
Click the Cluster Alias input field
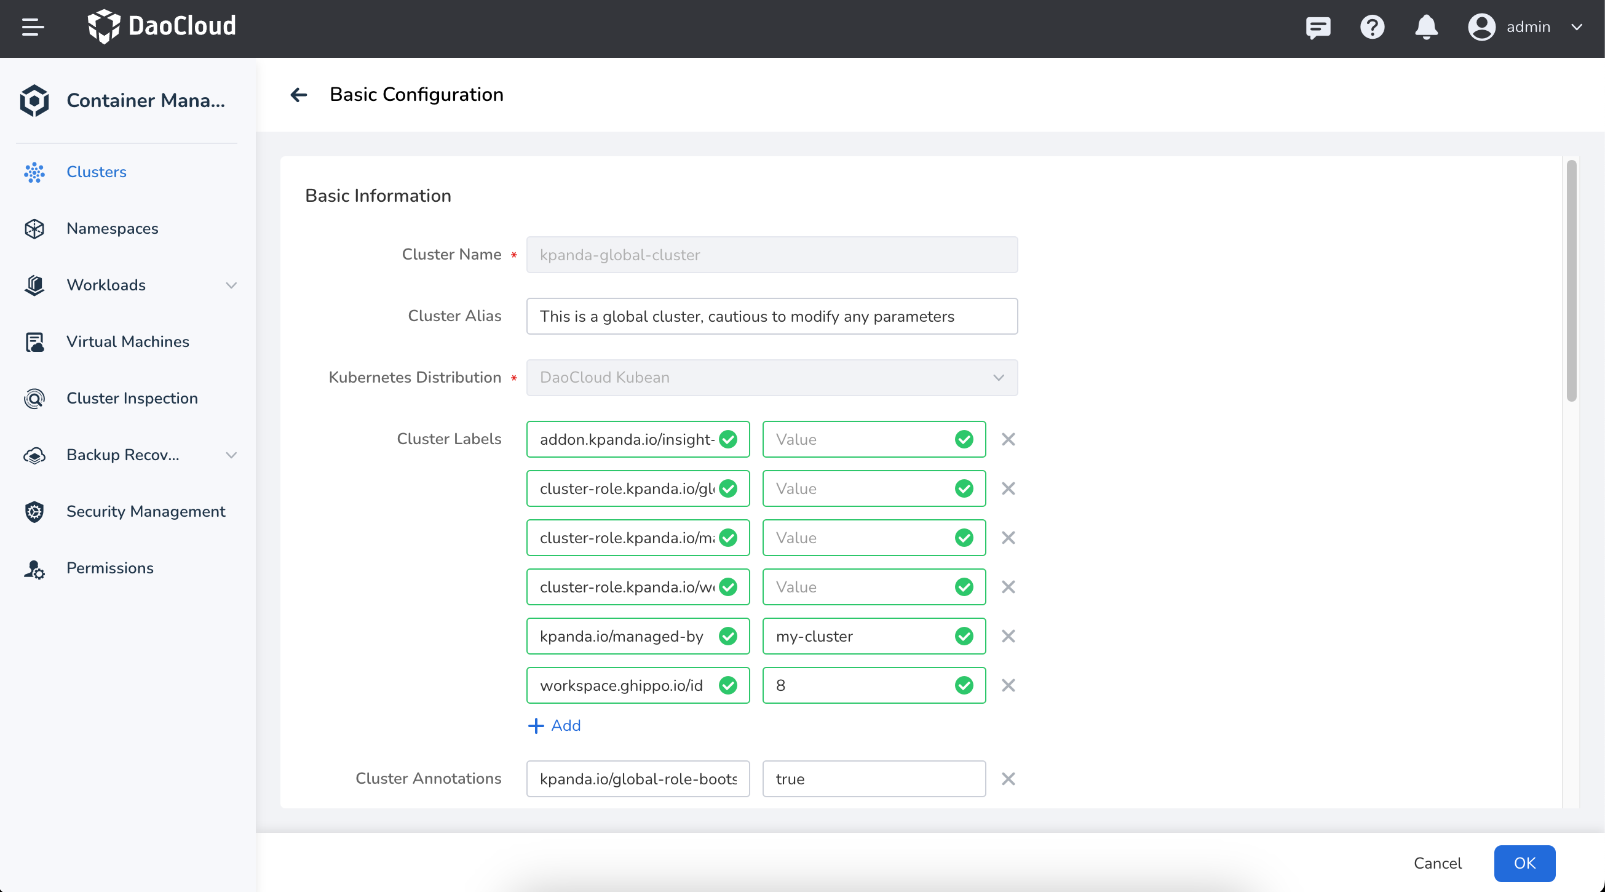pyautogui.click(x=771, y=316)
